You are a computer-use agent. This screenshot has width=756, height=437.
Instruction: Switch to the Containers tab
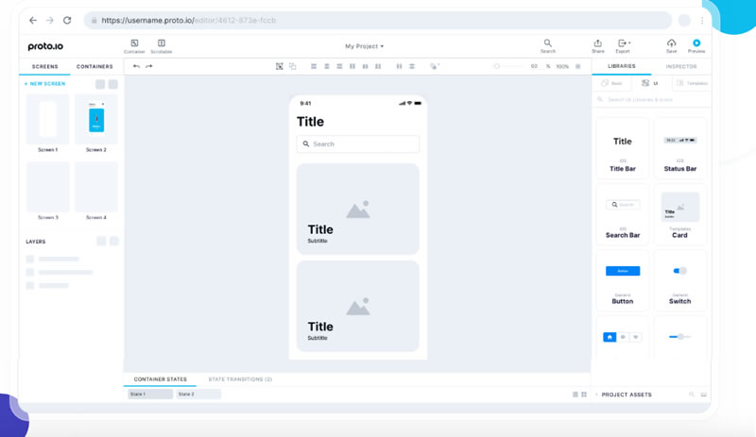pos(94,66)
